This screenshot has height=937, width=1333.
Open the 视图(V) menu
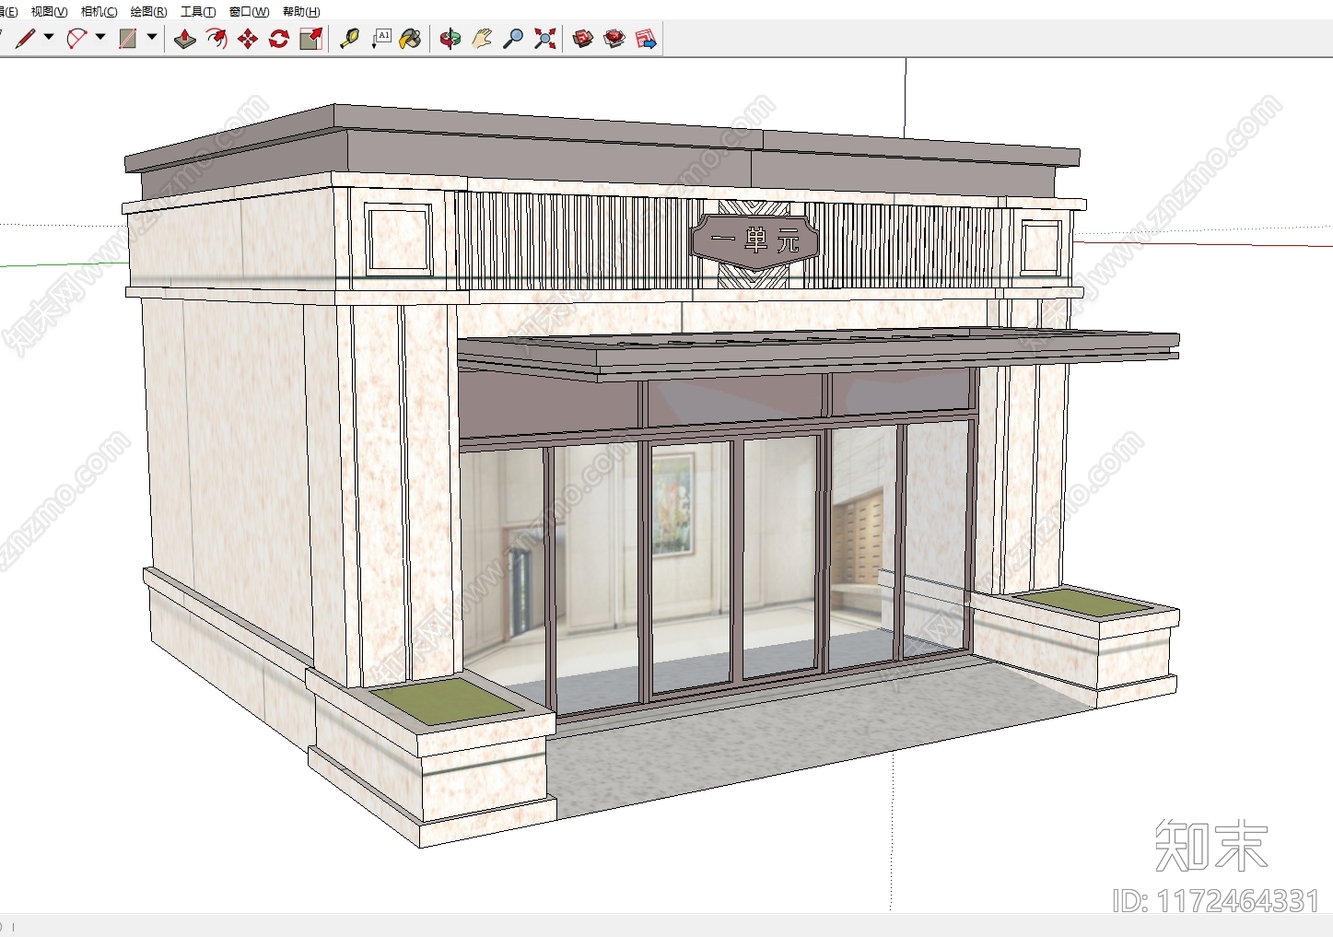click(x=49, y=11)
